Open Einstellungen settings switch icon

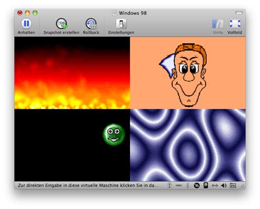(x=121, y=24)
